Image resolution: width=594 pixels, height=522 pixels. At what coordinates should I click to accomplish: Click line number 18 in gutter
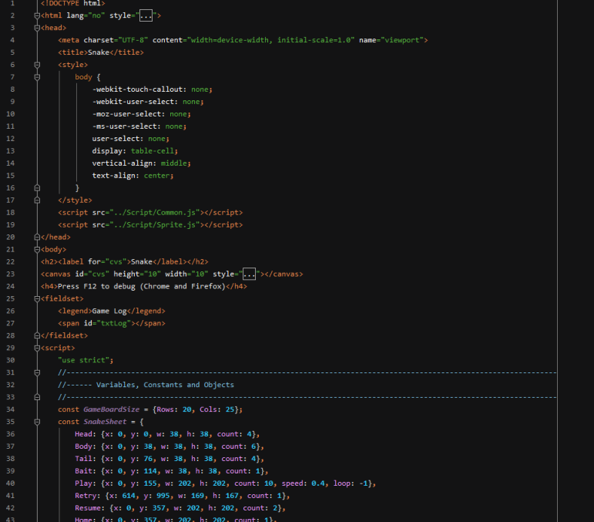click(x=11, y=212)
